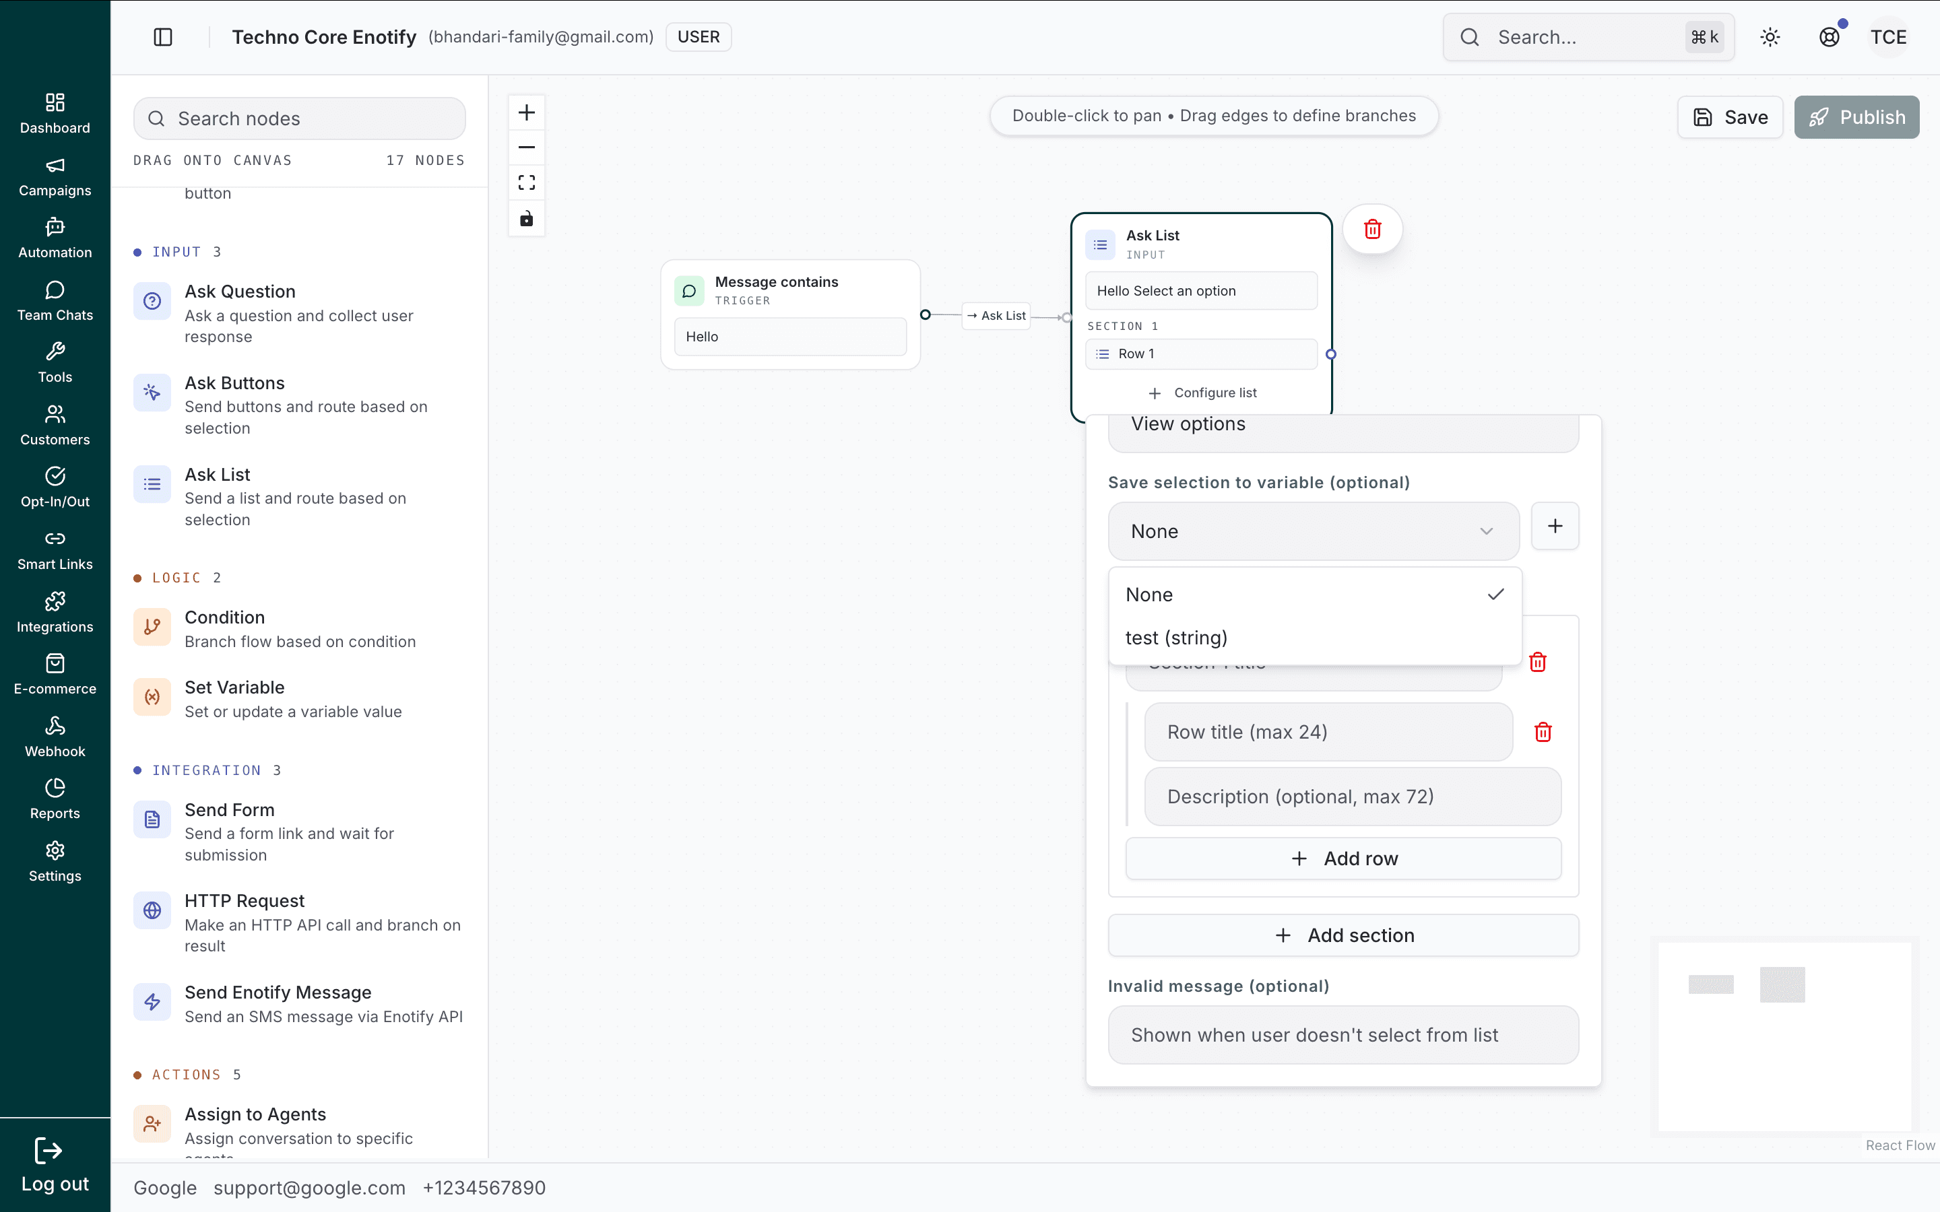Select the Ask List palette item
This screenshot has width=1940, height=1212.
pyautogui.click(x=300, y=496)
